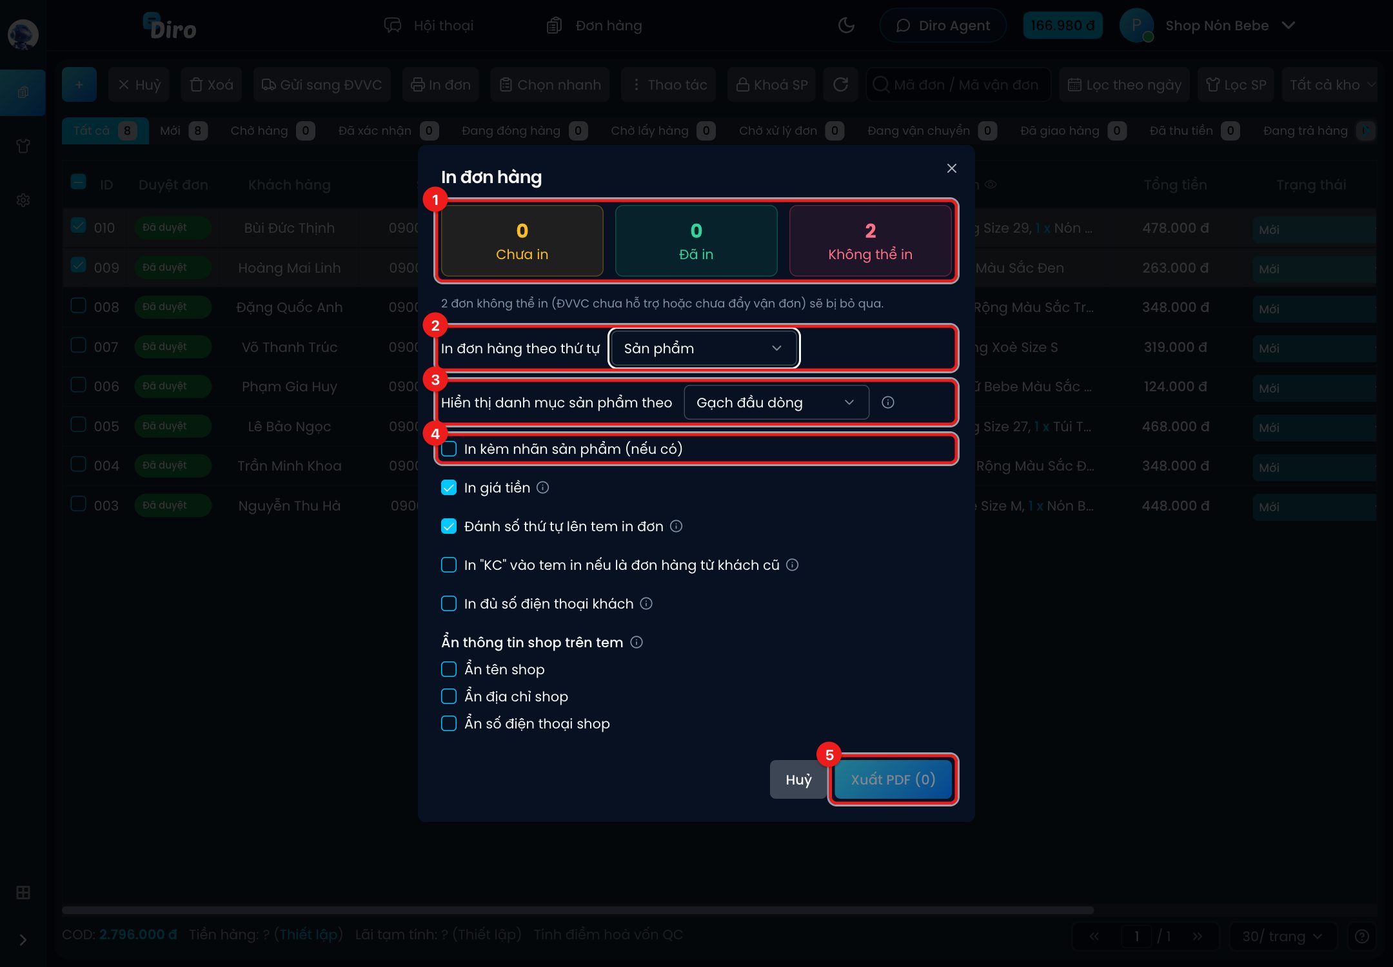
Task: Click info icon beside Ẩn thông tin shop trên tem
Action: [x=637, y=642]
